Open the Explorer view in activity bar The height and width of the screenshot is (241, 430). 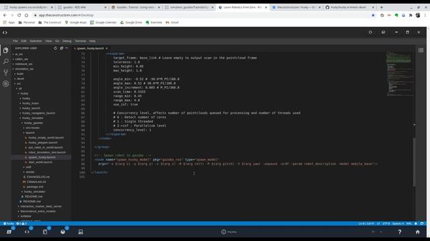point(6,50)
